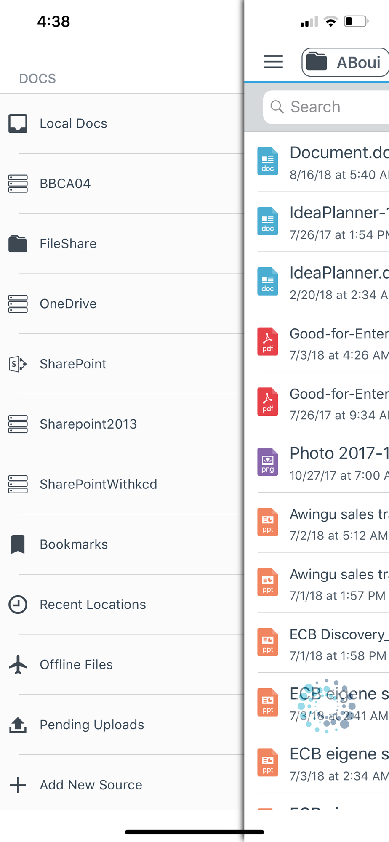
Task: Tap the ppt icon dated 7/1/18 1:57 PM
Action: [x=268, y=582]
